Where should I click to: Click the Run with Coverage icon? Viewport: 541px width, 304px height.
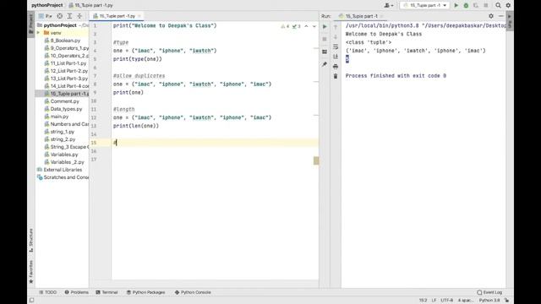476,5
